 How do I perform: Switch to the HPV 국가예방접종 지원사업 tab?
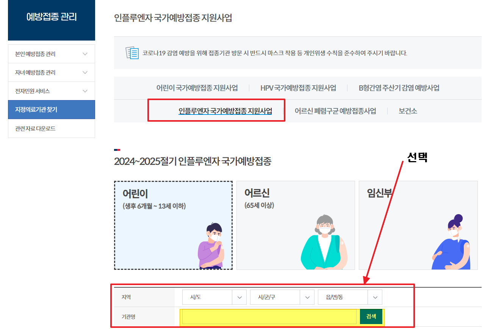click(x=297, y=87)
